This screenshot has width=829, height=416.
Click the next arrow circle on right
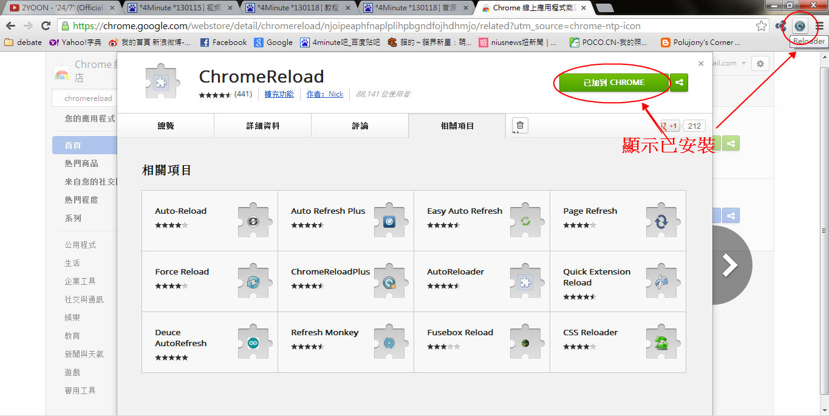pyautogui.click(x=729, y=265)
